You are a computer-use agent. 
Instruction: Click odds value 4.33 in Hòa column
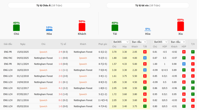click(x=125, y=64)
